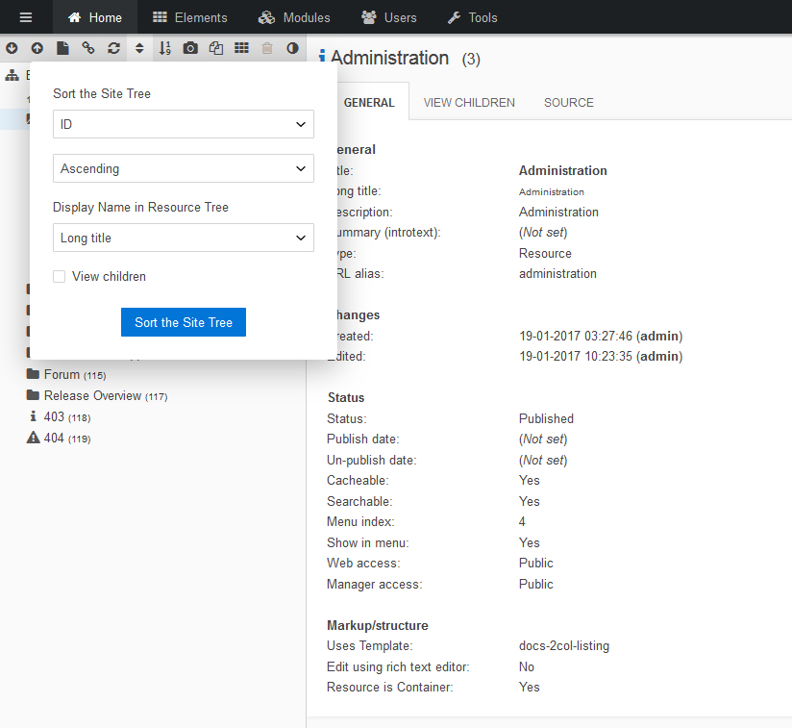Create a new weblink via the chain icon

(88, 48)
